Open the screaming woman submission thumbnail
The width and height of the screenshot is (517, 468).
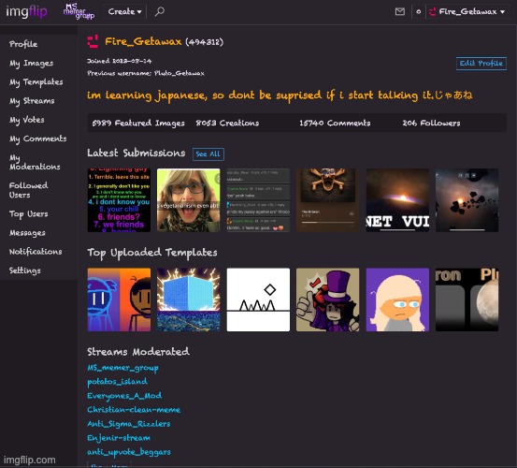coord(189,200)
